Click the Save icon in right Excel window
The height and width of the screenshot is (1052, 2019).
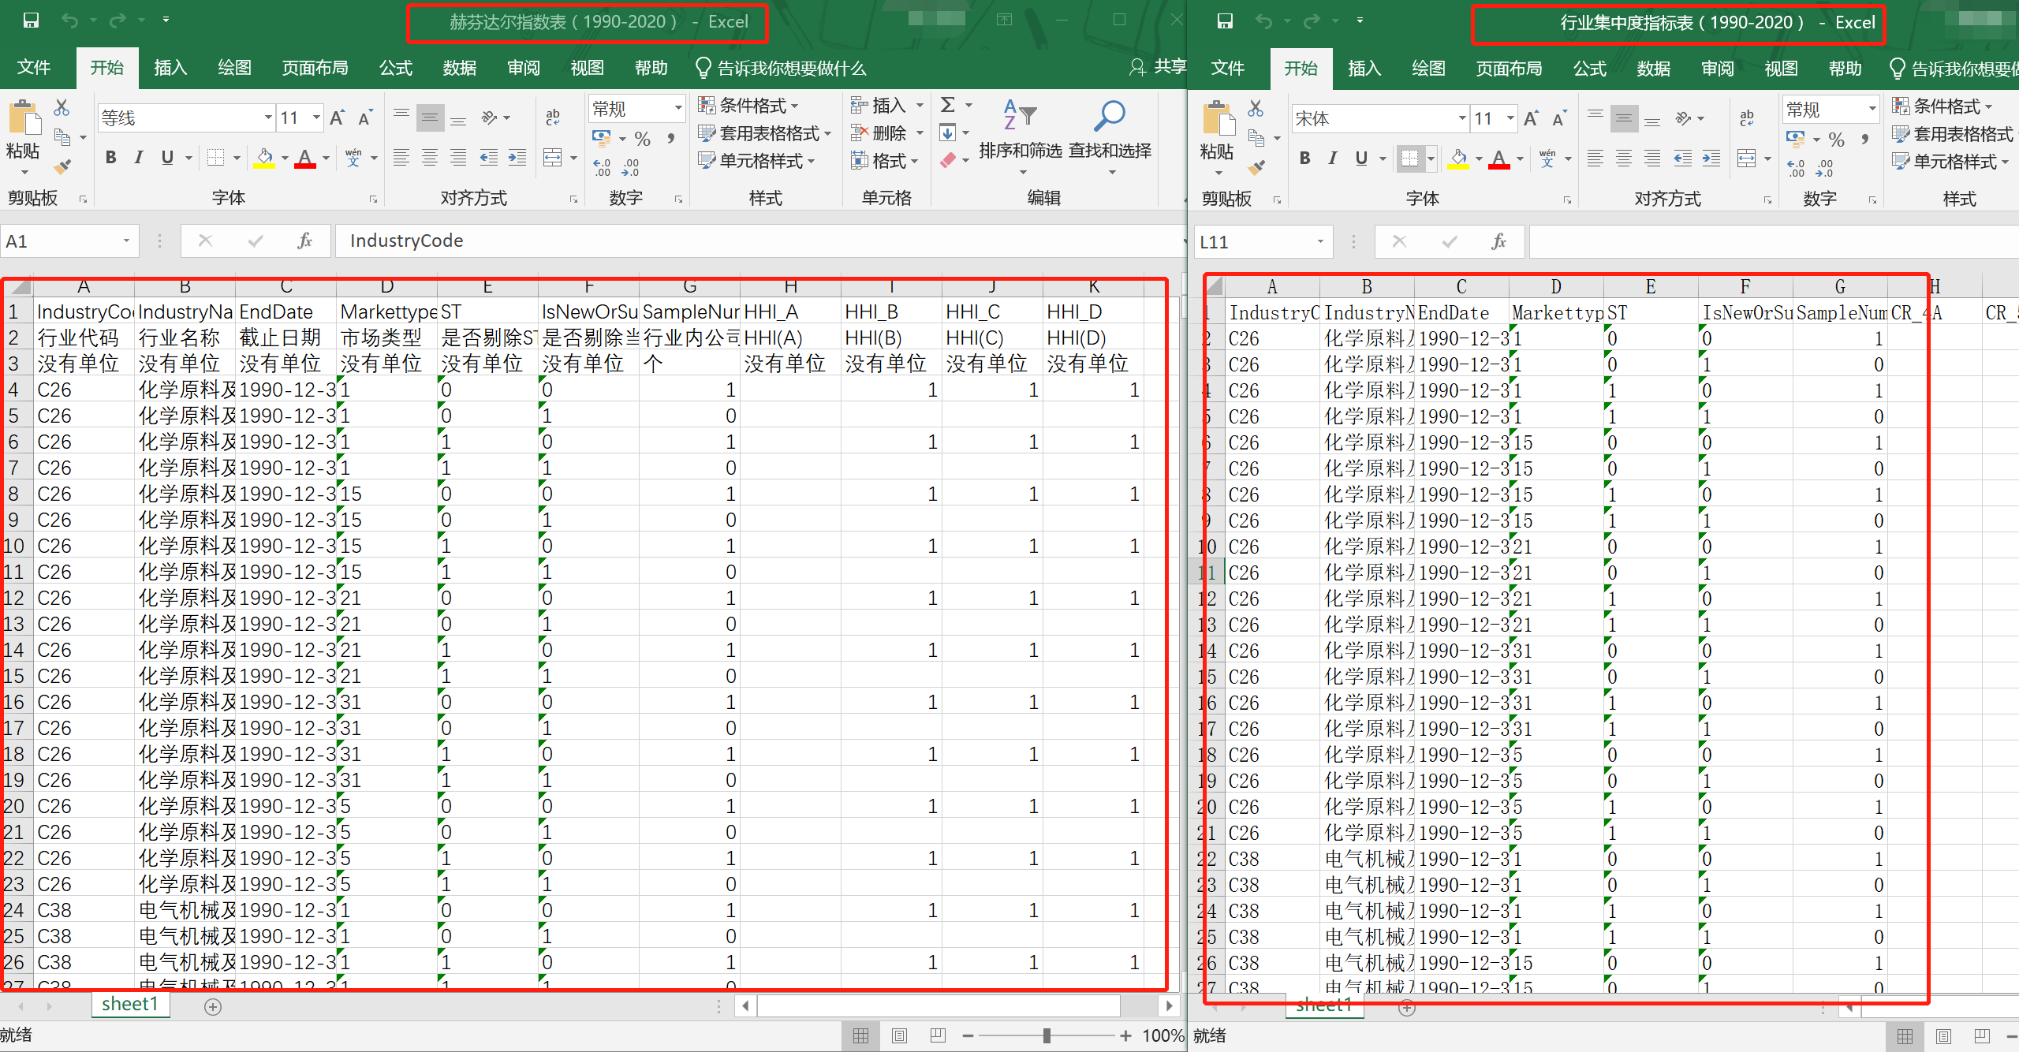pyautogui.click(x=1225, y=21)
